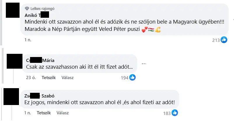Open Anikó's profile name link
Viewport: 234px width, 128px height.
[37, 15]
